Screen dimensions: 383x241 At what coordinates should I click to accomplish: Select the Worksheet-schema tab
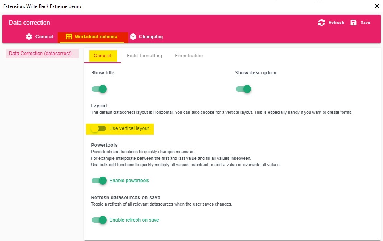click(x=96, y=37)
